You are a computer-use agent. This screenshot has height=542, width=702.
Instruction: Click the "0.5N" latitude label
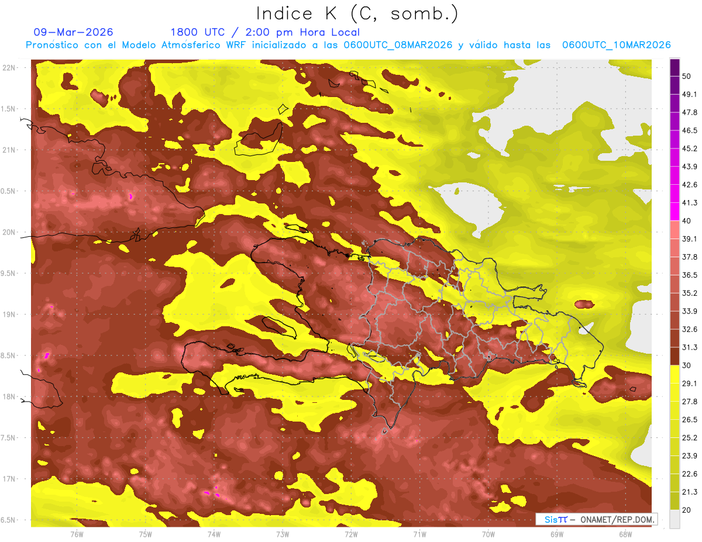point(9,191)
